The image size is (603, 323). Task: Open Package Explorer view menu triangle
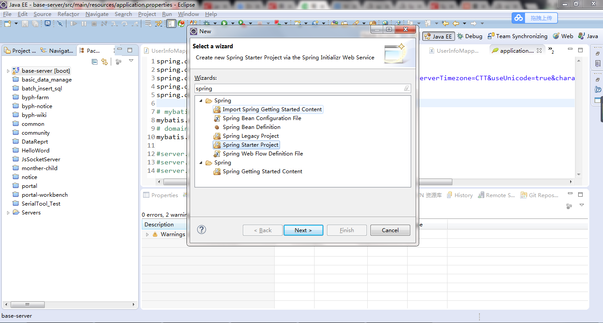pyautogui.click(x=131, y=61)
